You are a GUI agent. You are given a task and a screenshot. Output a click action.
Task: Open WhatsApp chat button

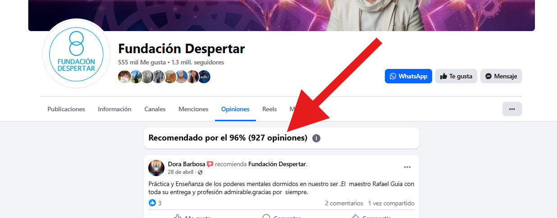[x=408, y=76]
